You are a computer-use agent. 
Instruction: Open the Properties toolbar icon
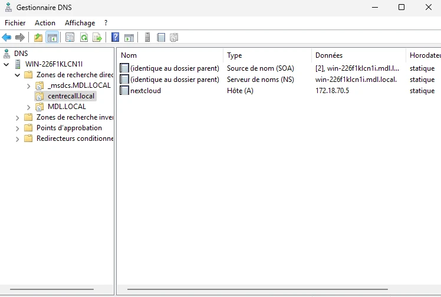point(70,37)
